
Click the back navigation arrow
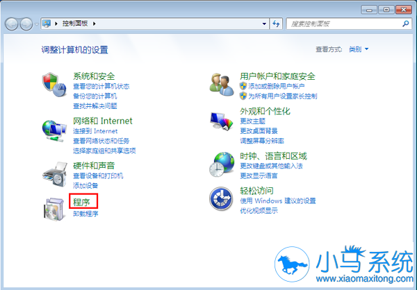(x=11, y=24)
